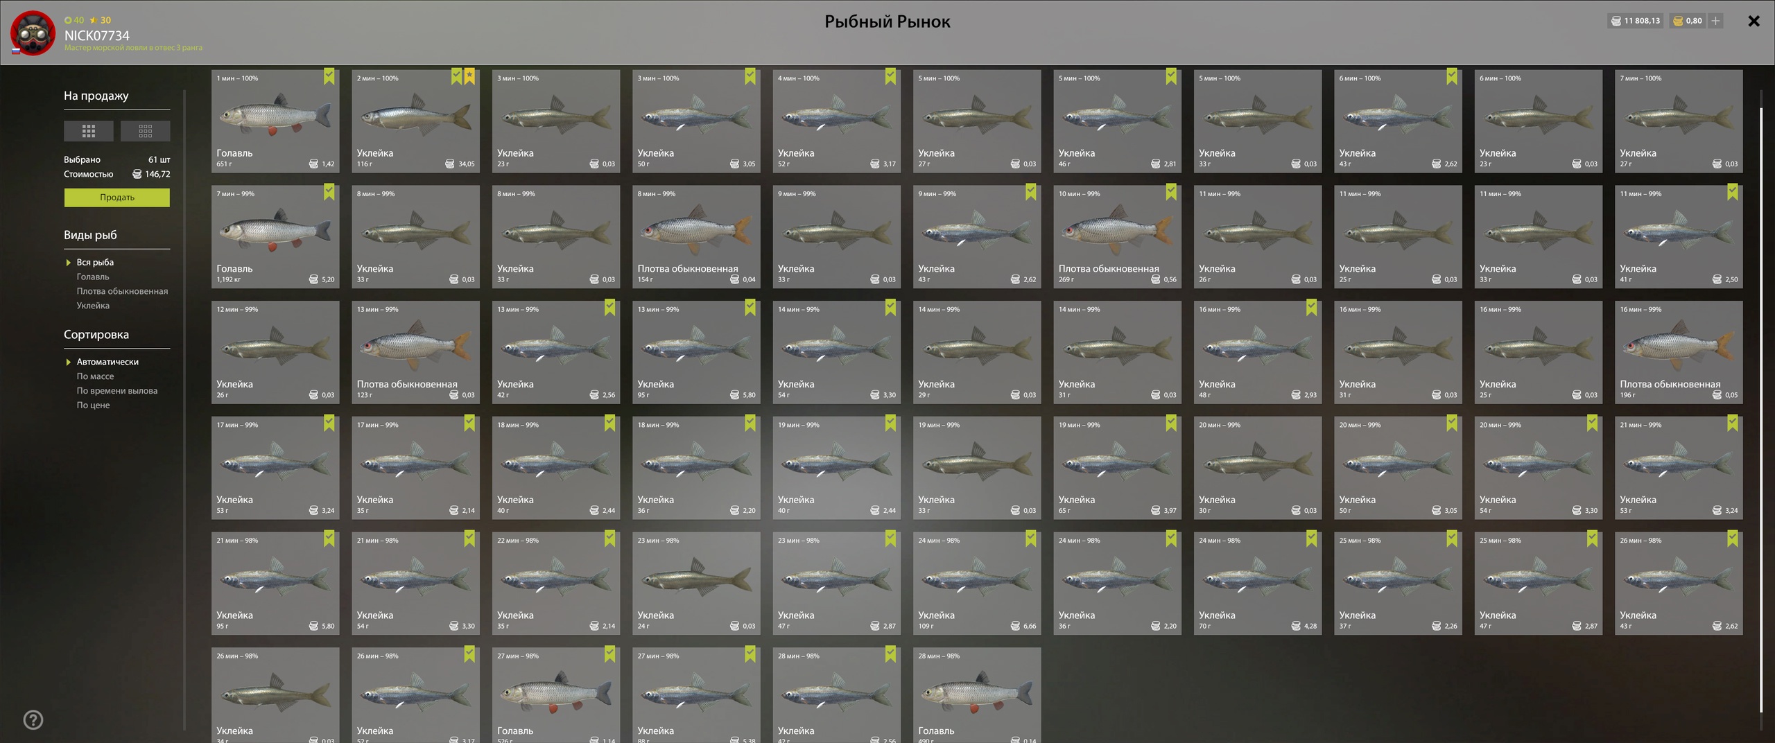Switch to small grid view icon
This screenshot has width=1775, height=743.
[145, 131]
